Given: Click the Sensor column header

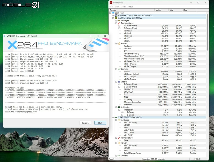Looking at the screenshot, I should pyautogui.click(x=132, y=10).
